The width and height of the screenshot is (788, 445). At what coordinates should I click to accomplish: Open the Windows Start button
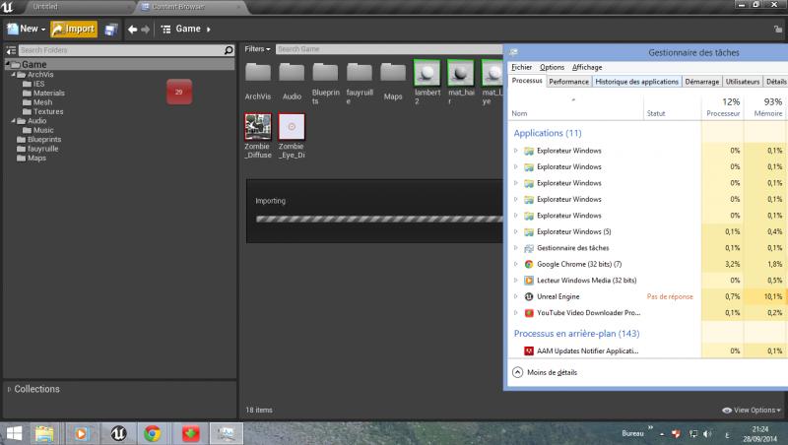(x=14, y=433)
